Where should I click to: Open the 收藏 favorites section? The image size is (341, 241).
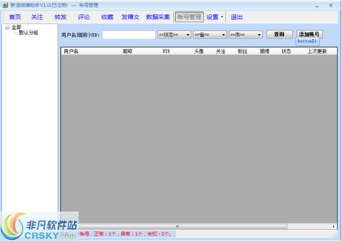[107, 17]
